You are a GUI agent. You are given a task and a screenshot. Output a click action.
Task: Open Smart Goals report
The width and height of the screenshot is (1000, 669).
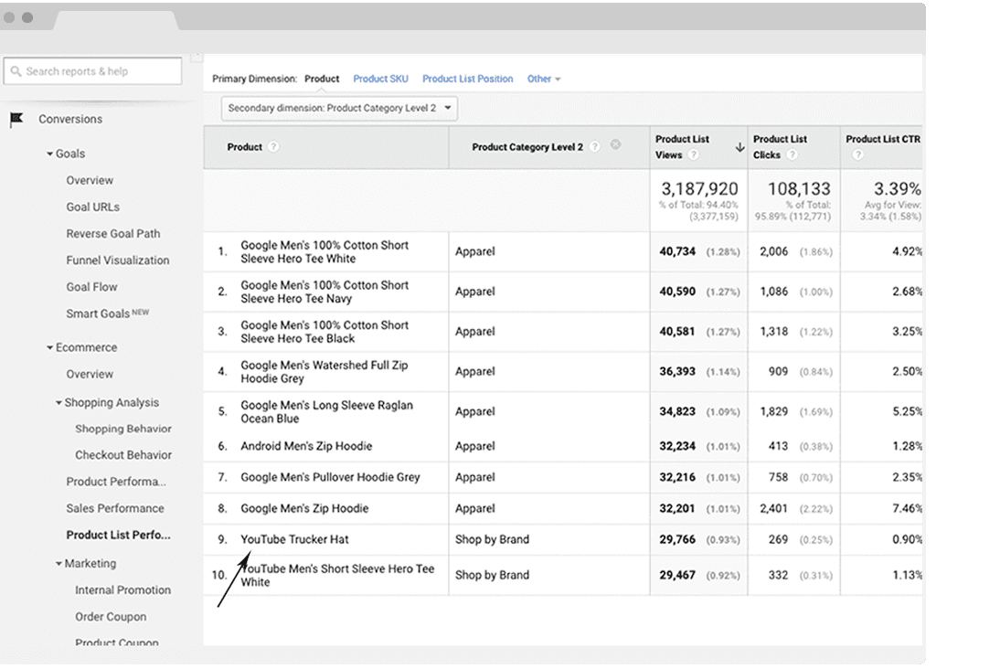click(107, 313)
